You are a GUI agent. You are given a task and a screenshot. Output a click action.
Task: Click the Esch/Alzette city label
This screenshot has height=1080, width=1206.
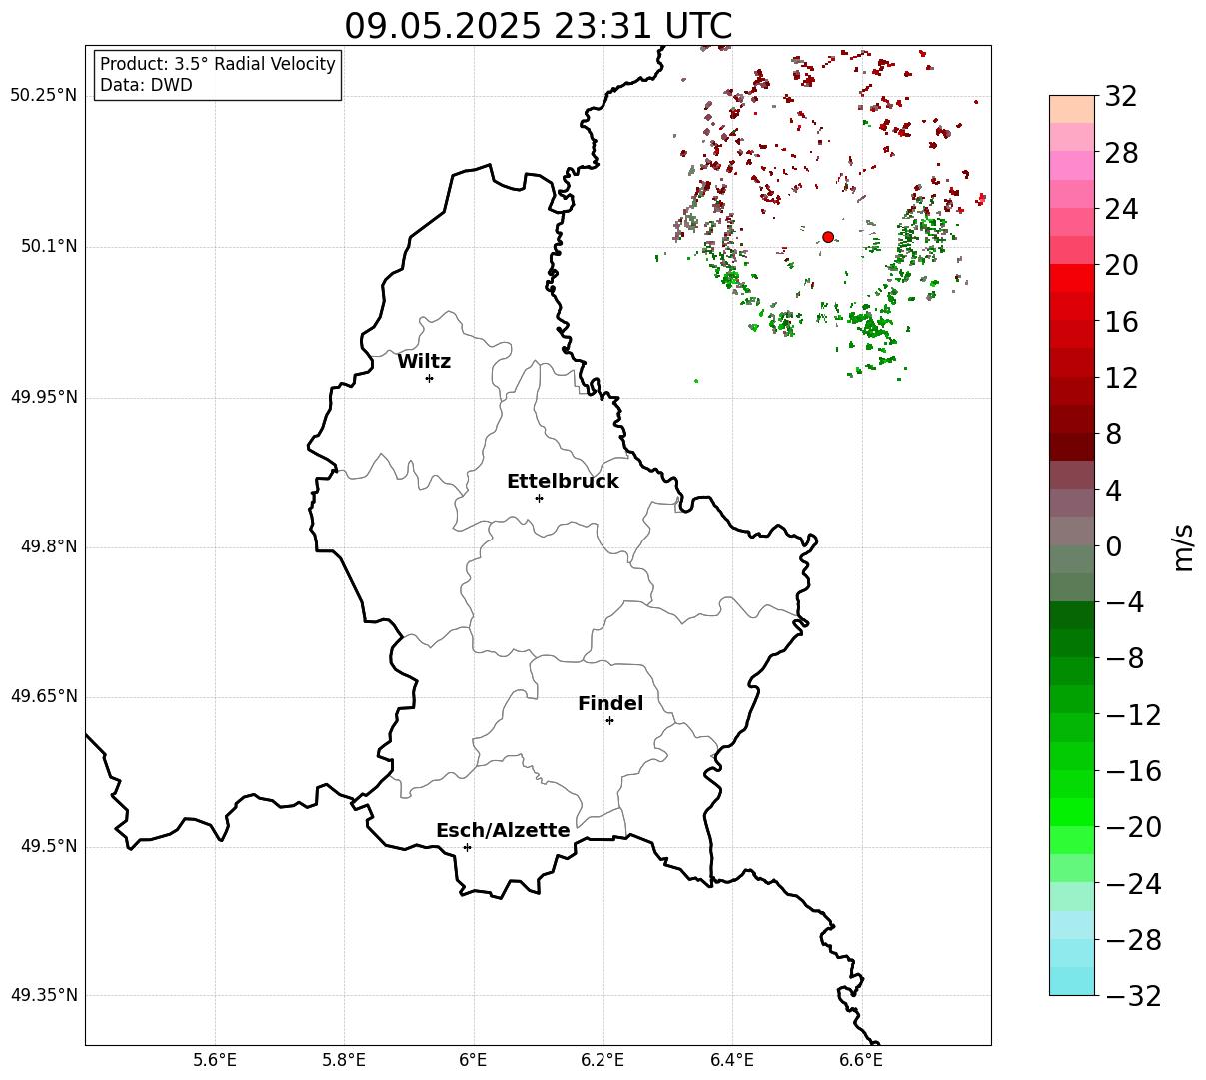point(503,831)
